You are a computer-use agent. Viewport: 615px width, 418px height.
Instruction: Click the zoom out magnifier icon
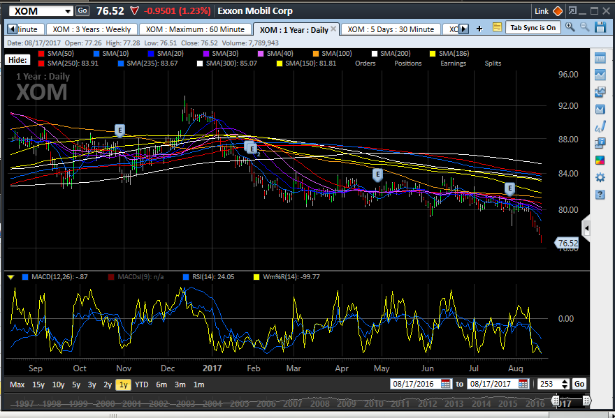coord(584,27)
